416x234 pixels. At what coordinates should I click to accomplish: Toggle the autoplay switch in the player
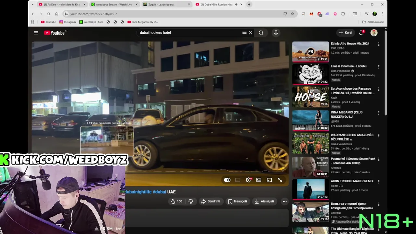(x=227, y=180)
